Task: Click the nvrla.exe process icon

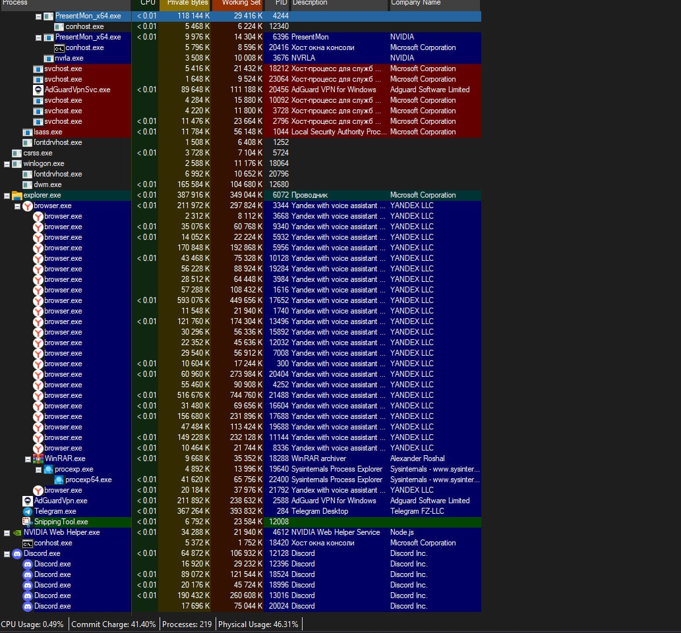Action: (49, 58)
